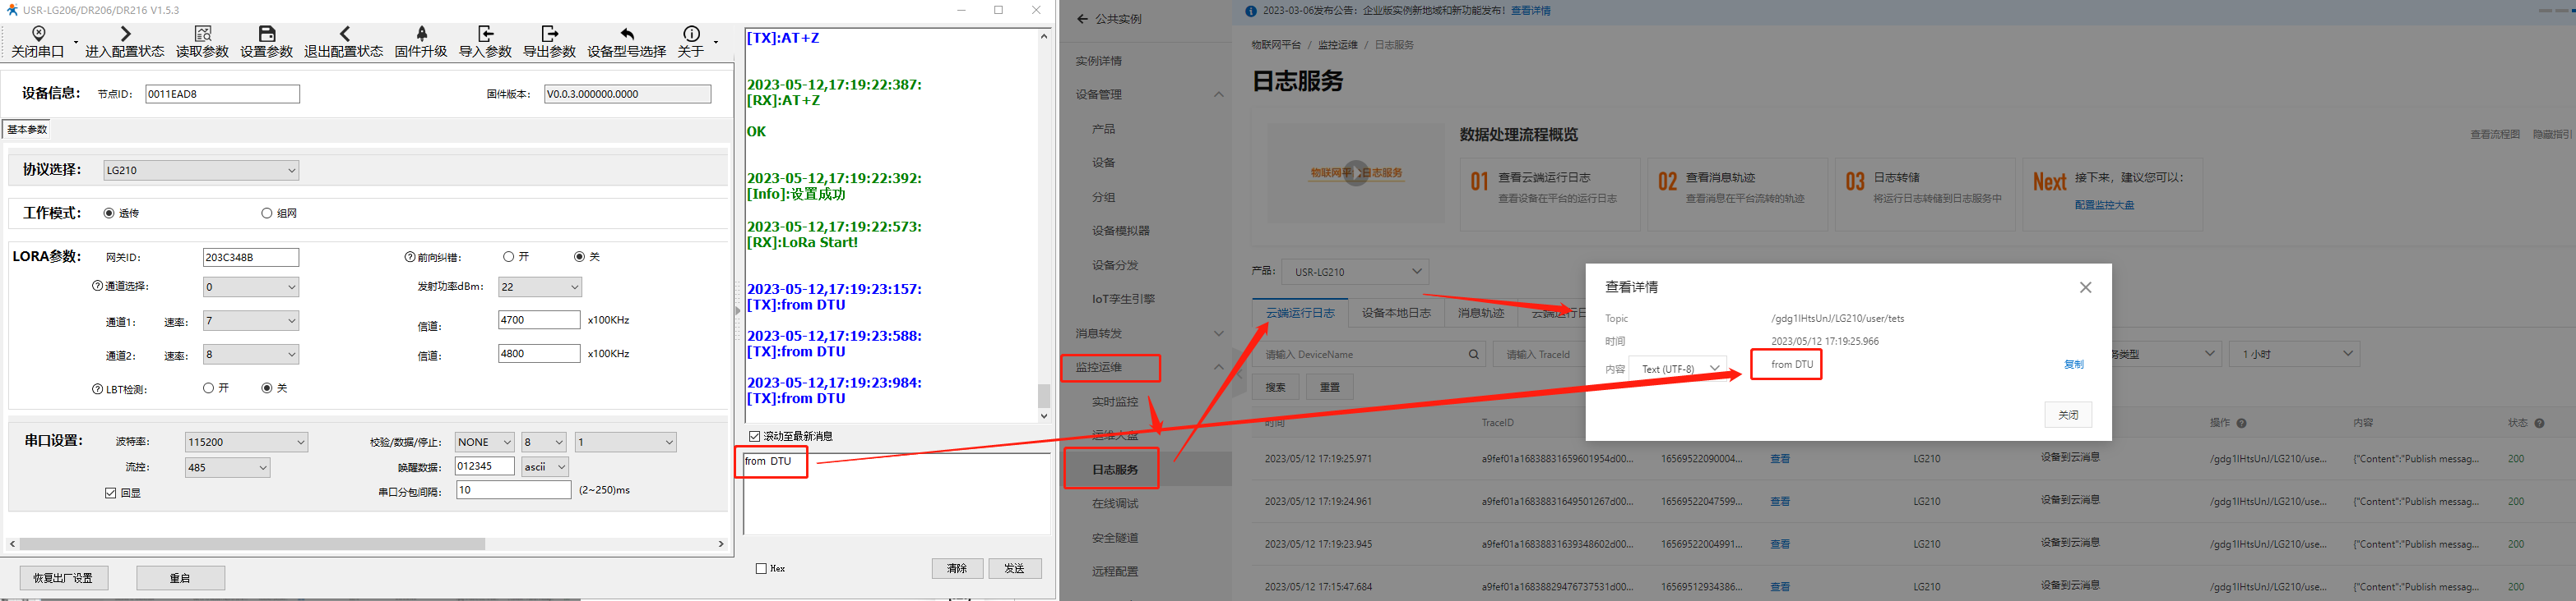Image resolution: width=2576 pixels, height=601 pixels.
Task: Open the USR-LG210 product dropdown
Action: (x=1355, y=271)
